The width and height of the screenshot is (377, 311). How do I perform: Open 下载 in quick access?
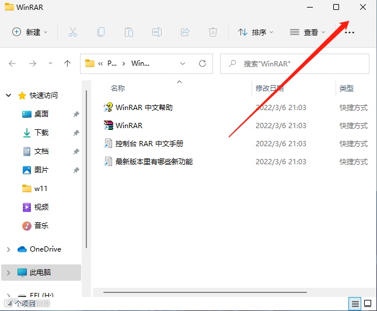[41, 132]
